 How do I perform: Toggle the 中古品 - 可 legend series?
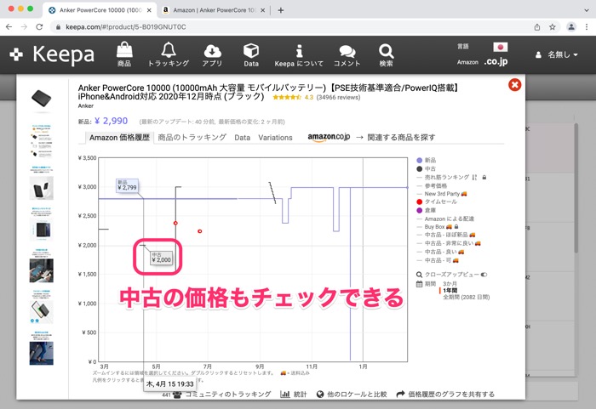click(x=438, y=260)
